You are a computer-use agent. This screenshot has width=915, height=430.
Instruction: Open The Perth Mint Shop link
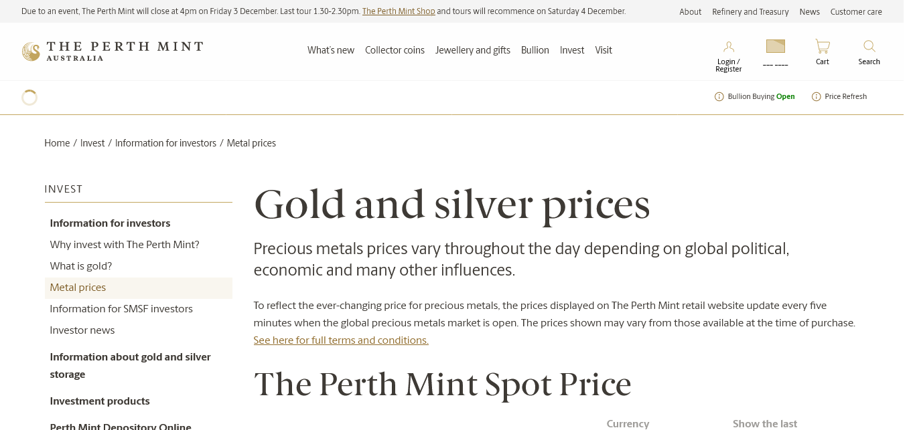coord(399,11)
